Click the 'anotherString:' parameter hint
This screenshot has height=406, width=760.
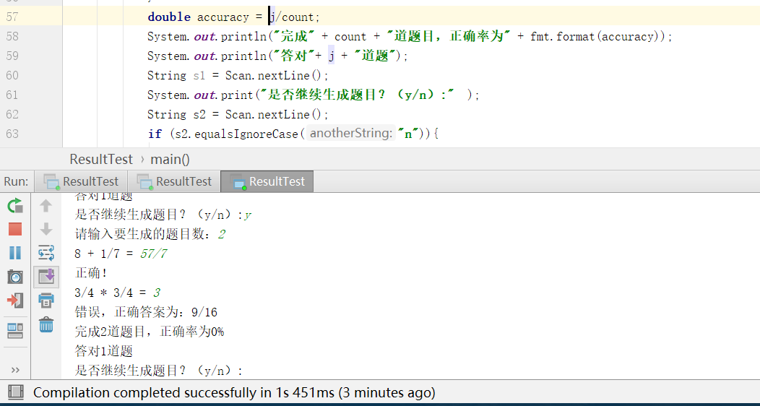coord(351,133)
